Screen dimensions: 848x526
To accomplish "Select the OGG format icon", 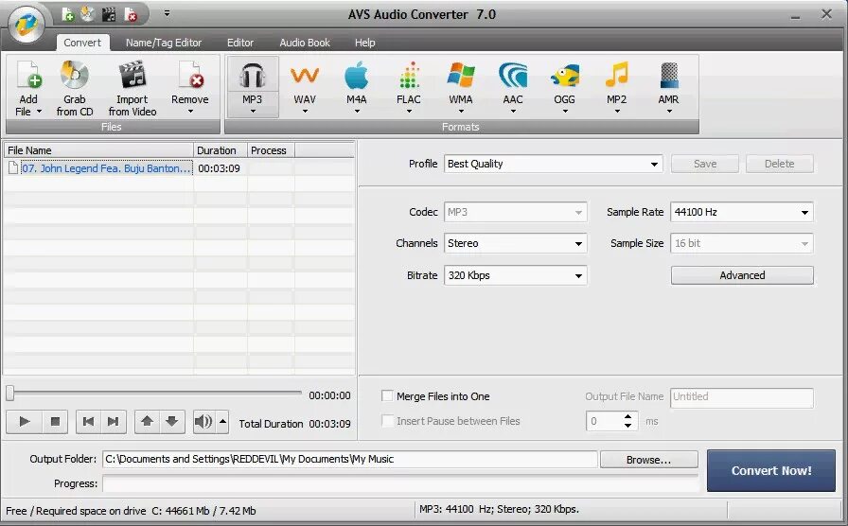I will (x=565, y=76).
